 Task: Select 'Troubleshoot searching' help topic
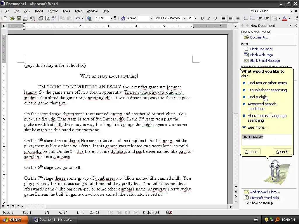pos(267,90)
